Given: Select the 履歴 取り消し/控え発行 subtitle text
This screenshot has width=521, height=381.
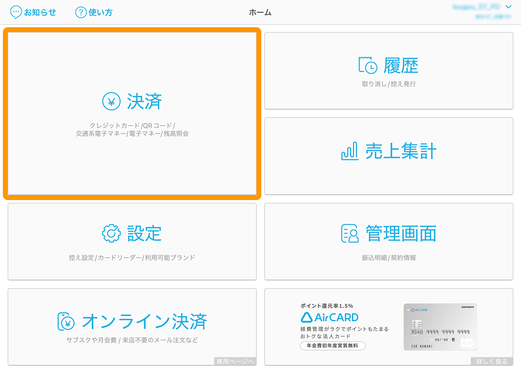Looking at the screenshot, I should (389, 84).
